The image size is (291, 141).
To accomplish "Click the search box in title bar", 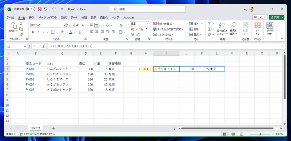I will (147, 9).
